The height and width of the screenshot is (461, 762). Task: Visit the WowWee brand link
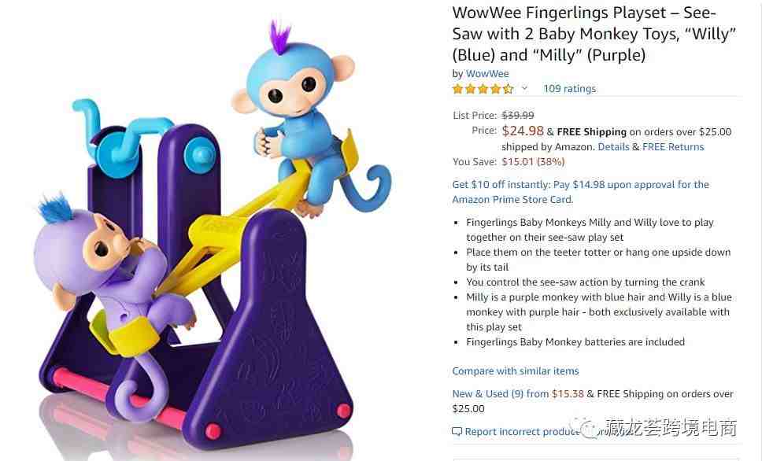[x=487, y=74]
